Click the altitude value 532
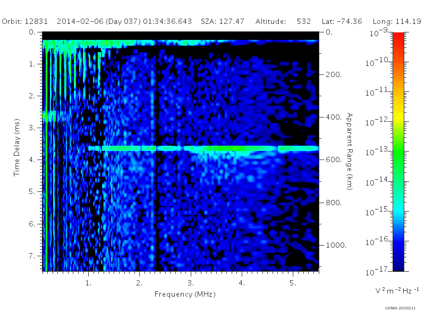Image resolution: width=425 pixels, height=319 pixels. [303, 21]
